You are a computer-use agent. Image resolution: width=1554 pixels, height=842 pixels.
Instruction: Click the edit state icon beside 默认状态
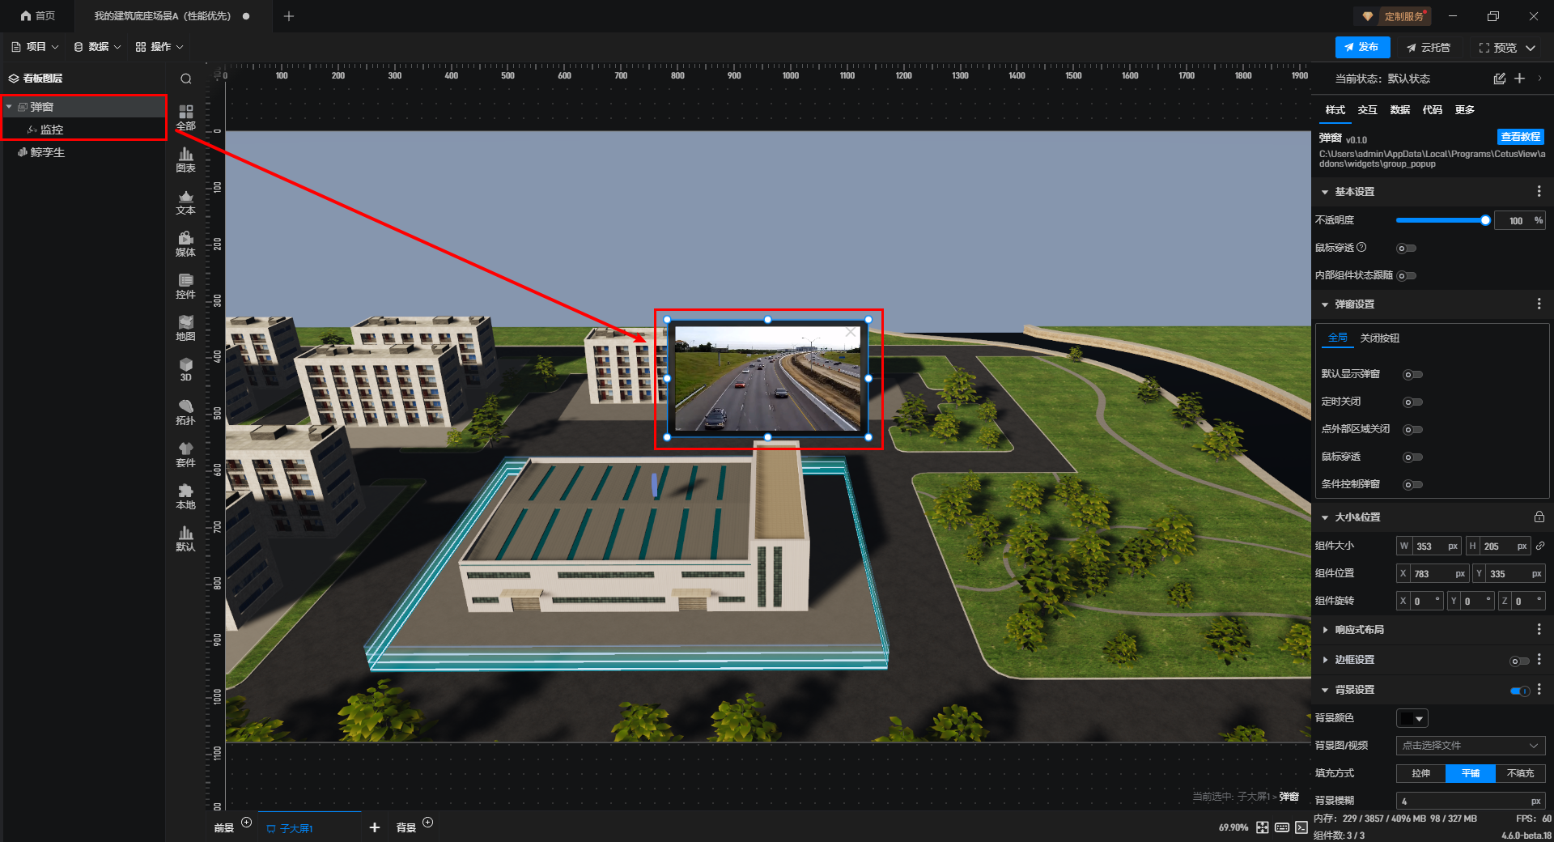pos(1499,79)
